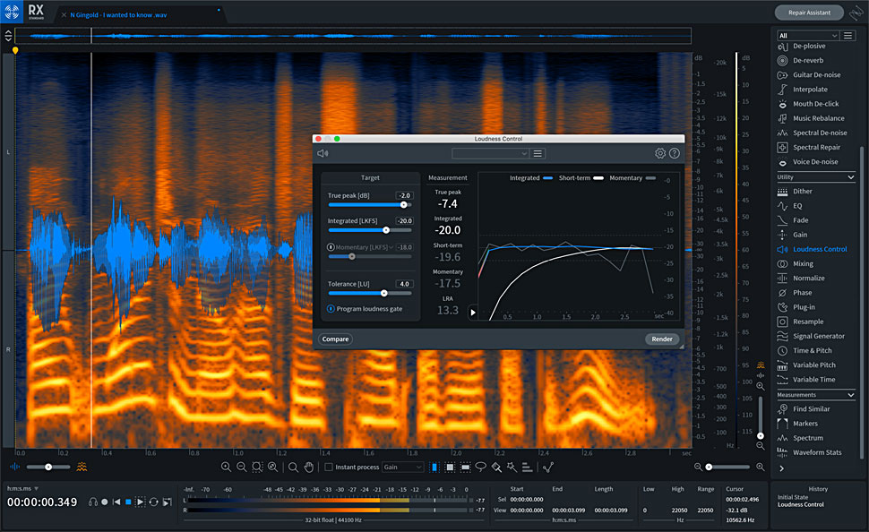This screenshot has height=532, width=869.
Task: Adjust the Tolerance LU slider
Action: pyautogui.click(x=384, y=293)
